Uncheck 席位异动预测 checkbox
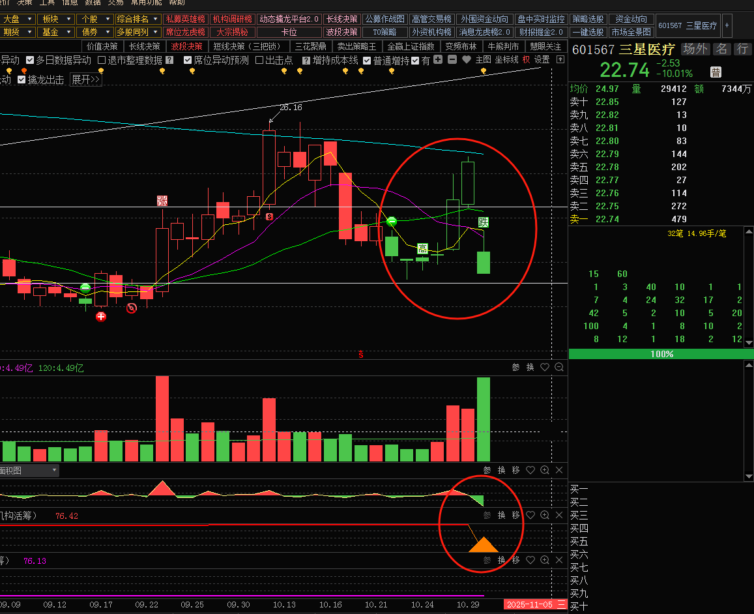Screen dimensions: 754x614 pyautogui.click(x=188, y=60)
